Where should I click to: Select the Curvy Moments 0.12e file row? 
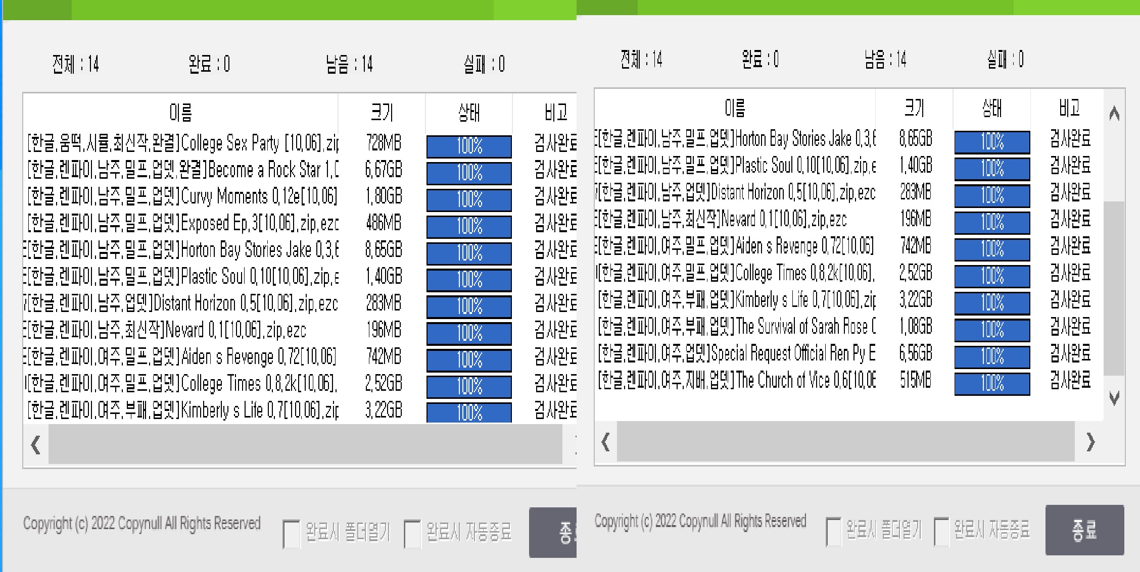tap(182, 196)
